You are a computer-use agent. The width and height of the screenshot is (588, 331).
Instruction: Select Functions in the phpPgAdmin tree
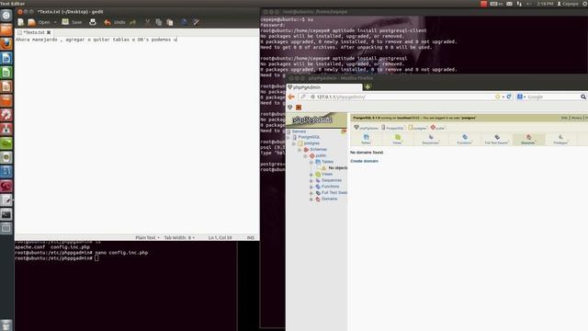tap(330, 187)
